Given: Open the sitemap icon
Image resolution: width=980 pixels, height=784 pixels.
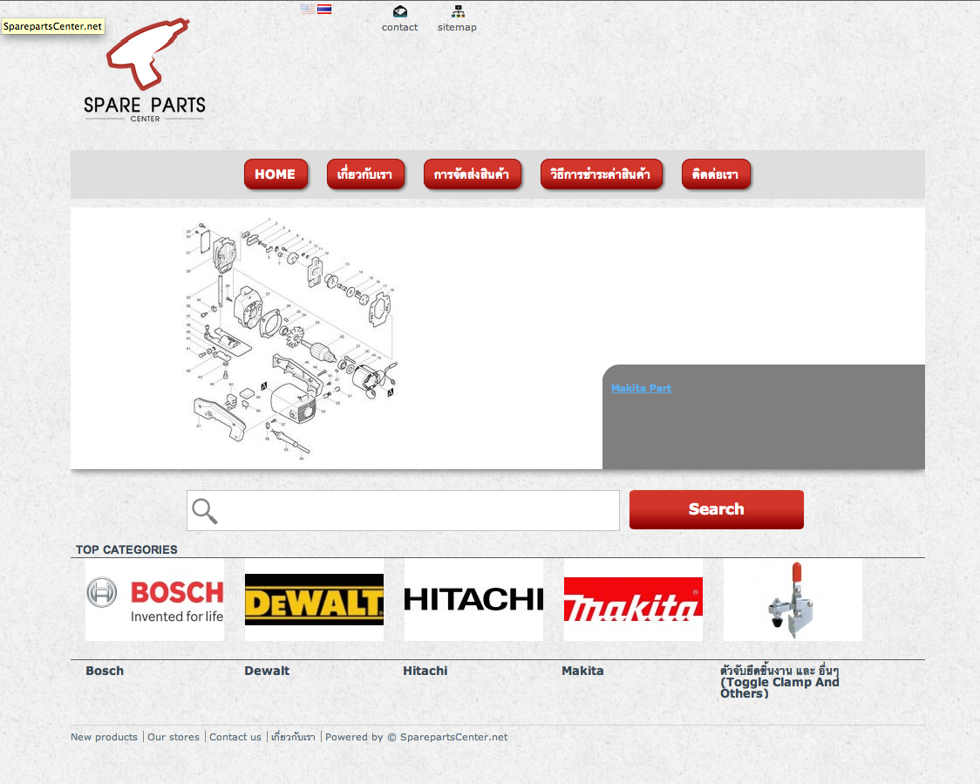Looking at the screenshot, I should (x=458, y=12).
